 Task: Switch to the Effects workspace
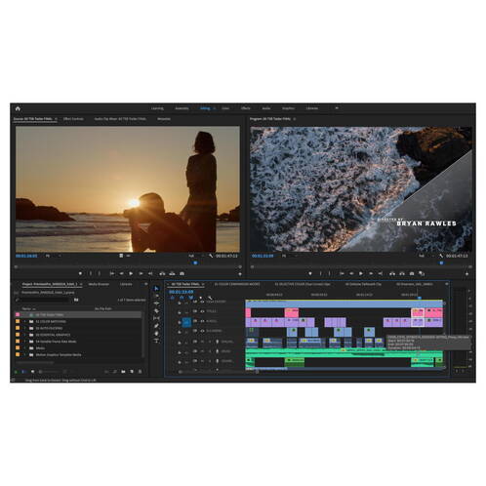pyautogui.click(x=246, y=108)
